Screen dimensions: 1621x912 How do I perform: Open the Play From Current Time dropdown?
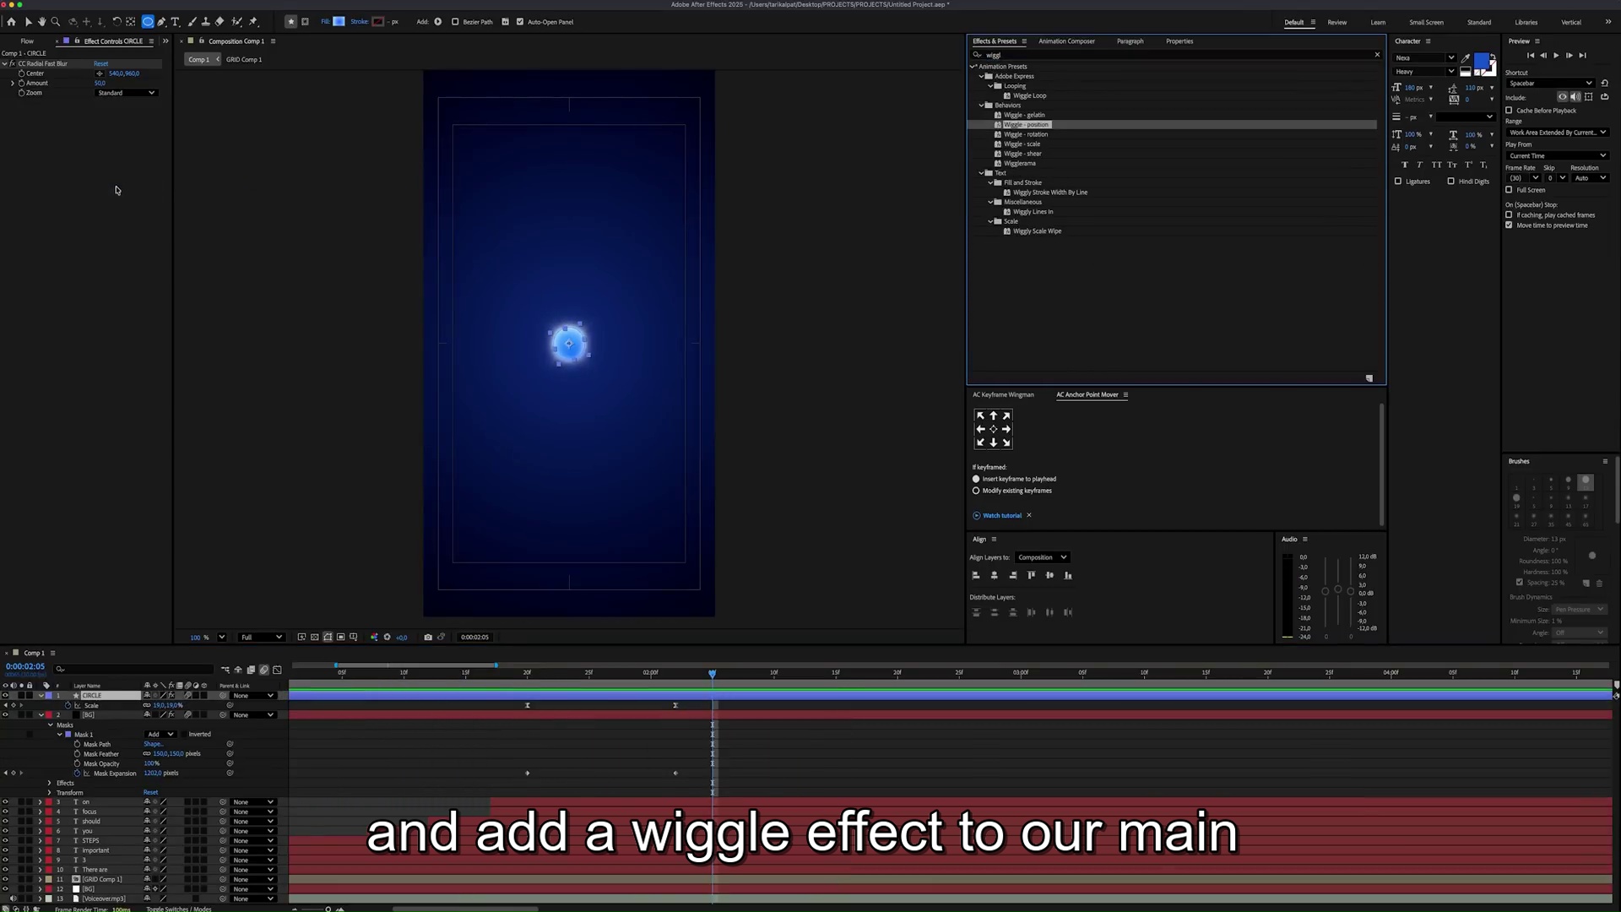(x=1557, y=156)
